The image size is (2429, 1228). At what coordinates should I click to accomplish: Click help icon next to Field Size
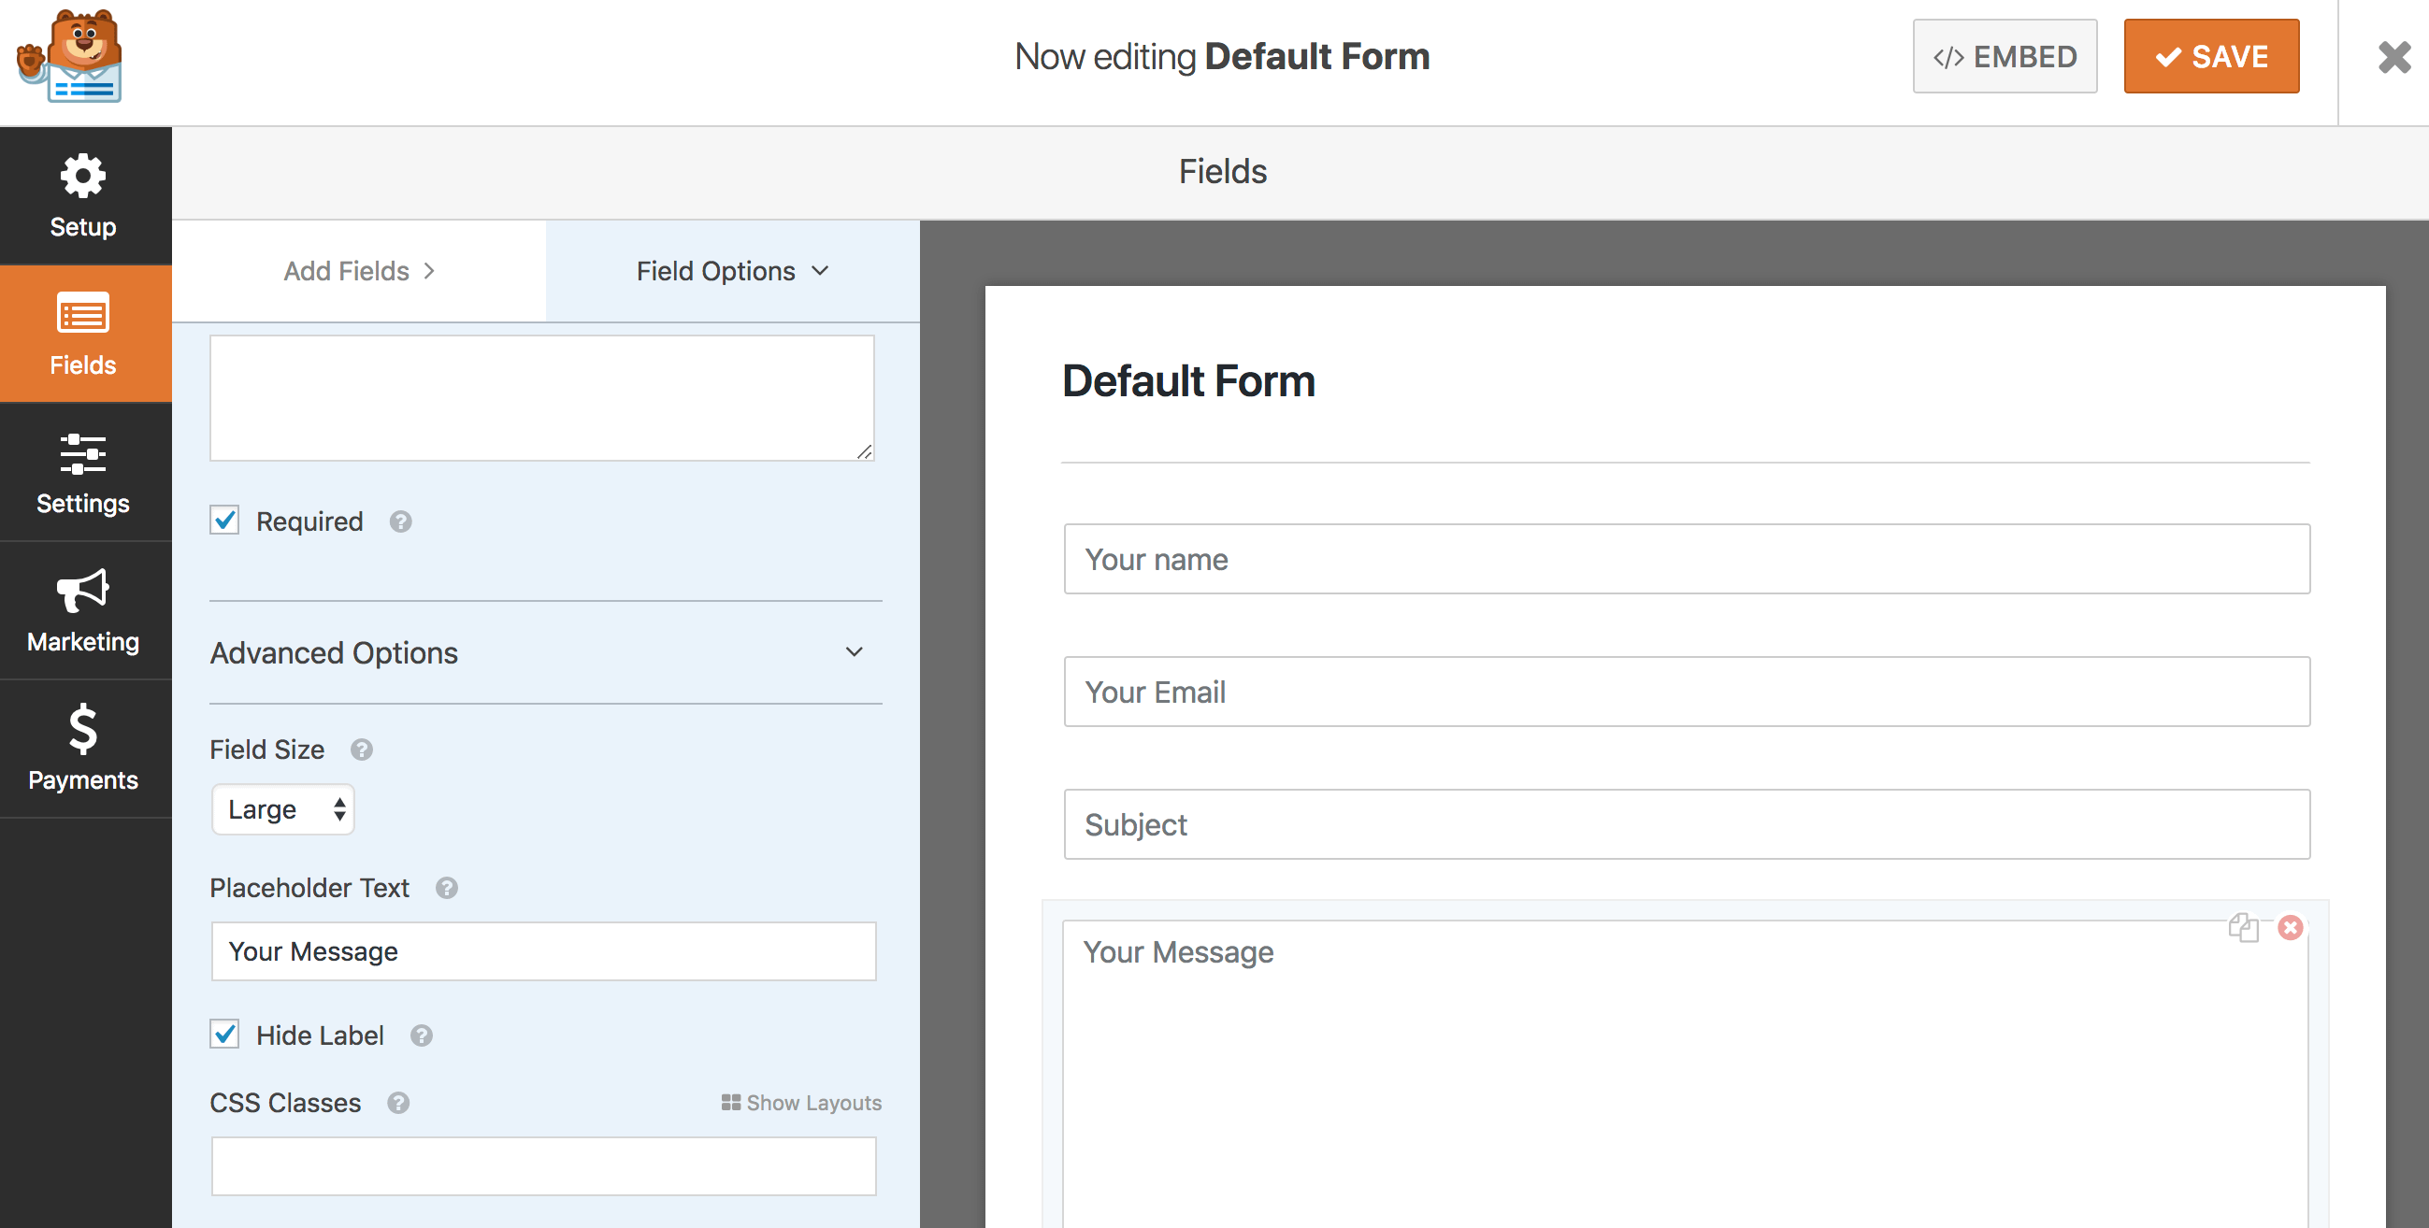click(361, 750)
